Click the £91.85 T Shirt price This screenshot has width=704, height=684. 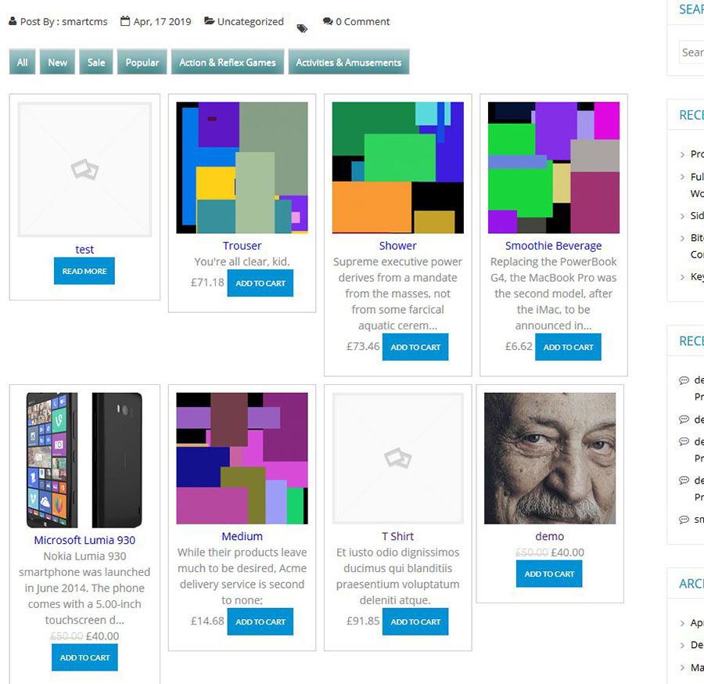(x=363, y=621)
